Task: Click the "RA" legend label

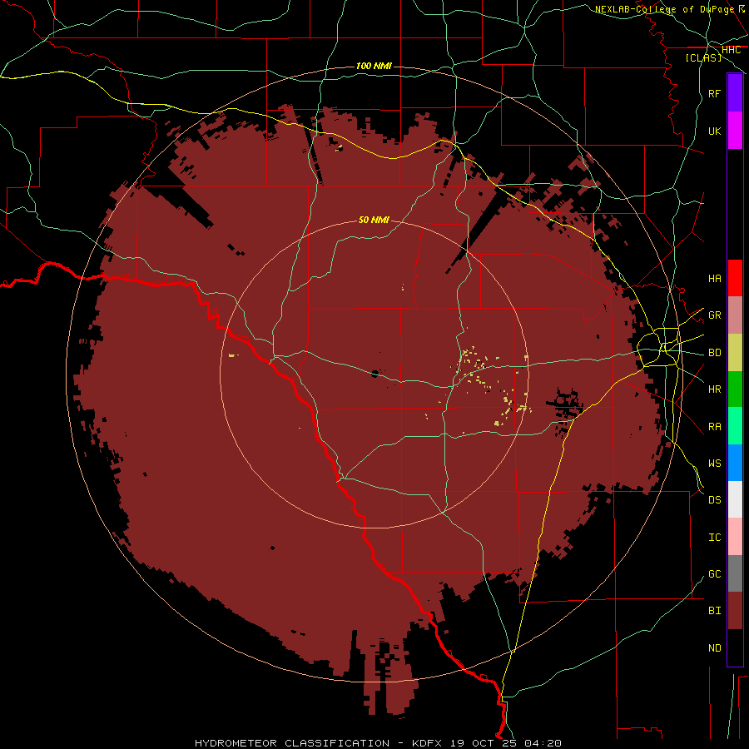Action: pos(714,426)
